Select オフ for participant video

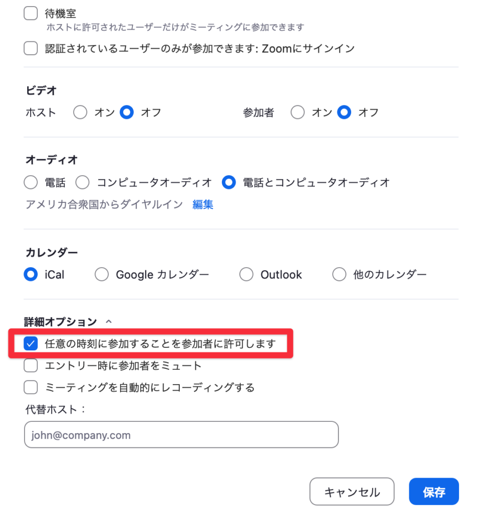click(x=344, y=112)
